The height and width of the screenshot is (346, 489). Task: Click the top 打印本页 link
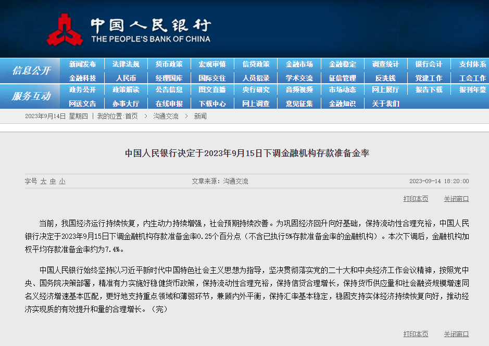click(416, 199)
